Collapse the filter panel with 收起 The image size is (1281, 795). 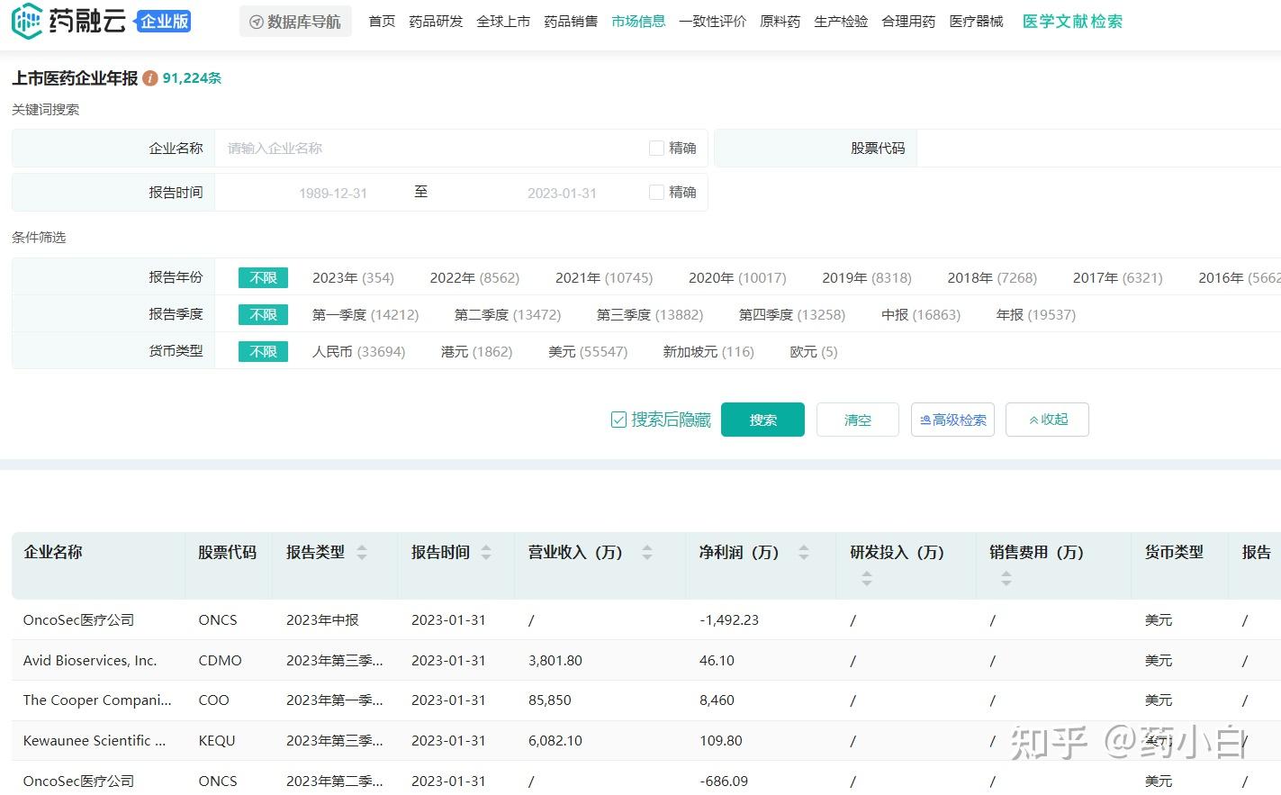click(x=1047, y=420)
